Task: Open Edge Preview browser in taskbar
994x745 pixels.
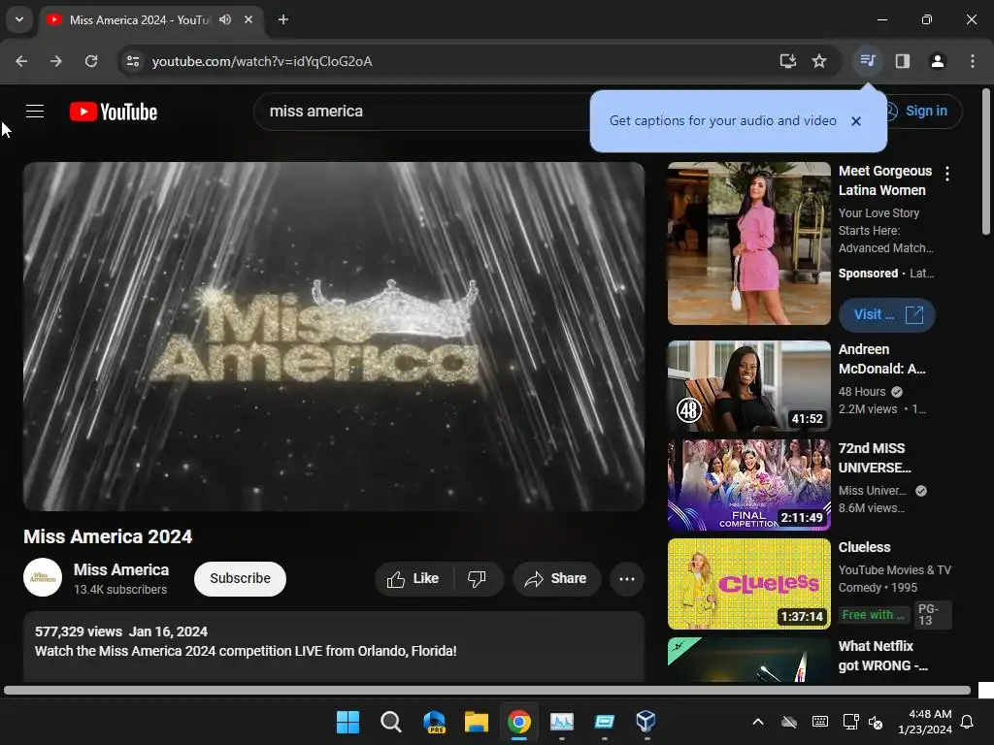Action: [434, 722]
